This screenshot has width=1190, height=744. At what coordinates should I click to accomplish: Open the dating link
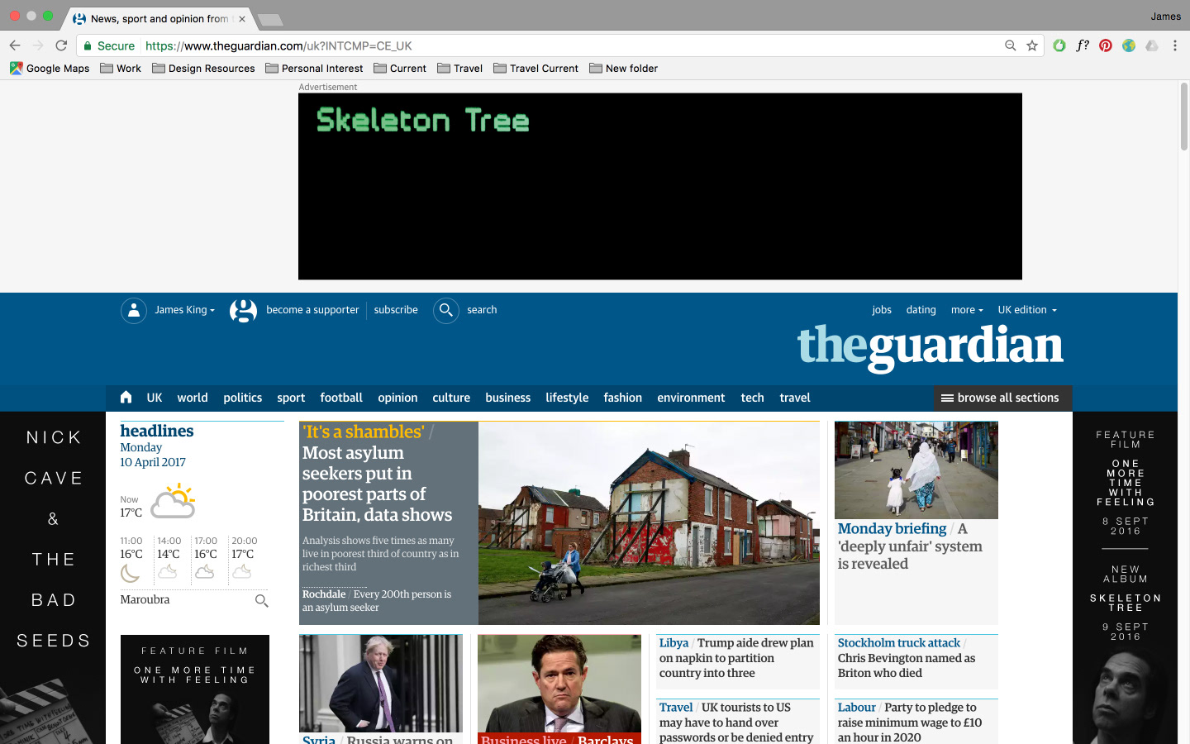pyautogui.click(x=921, y=310)
